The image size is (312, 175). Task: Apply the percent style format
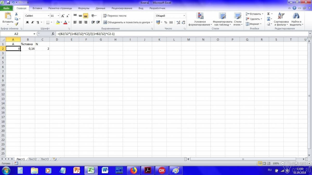(166, 22)
